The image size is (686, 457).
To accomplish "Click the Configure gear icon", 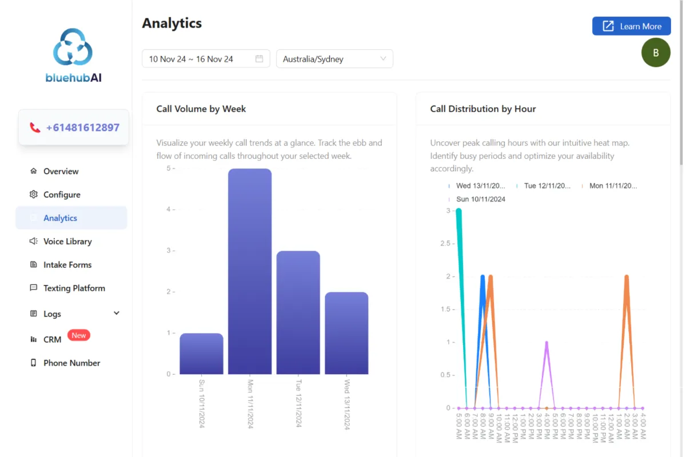I will [x=33, y=194].
